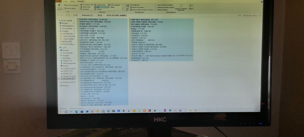Click Ce PC in the address breadcrumb
The image size is (304, 137).
point(75,15)
